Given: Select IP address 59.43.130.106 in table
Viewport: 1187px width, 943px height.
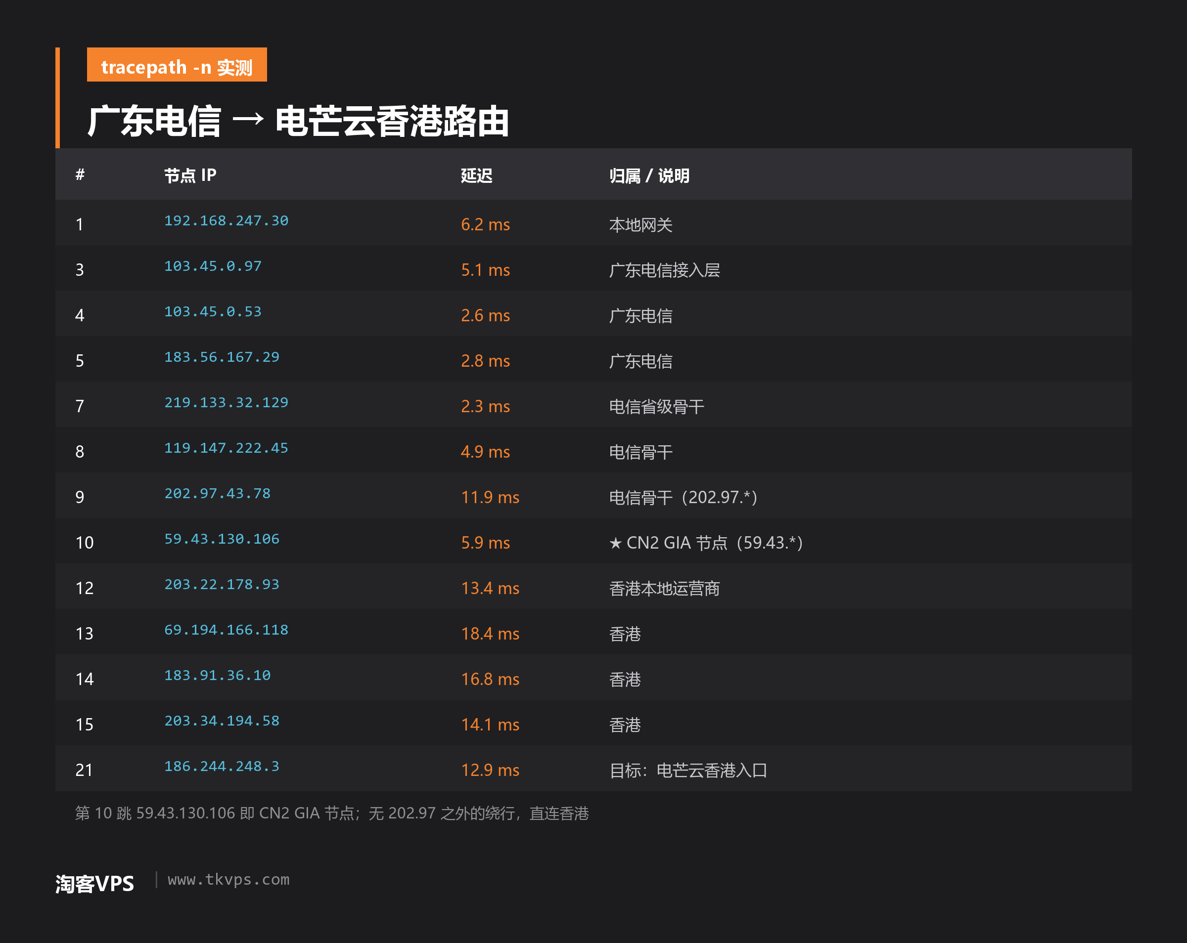Looking at the screenshot, I should tap(222, 539).
